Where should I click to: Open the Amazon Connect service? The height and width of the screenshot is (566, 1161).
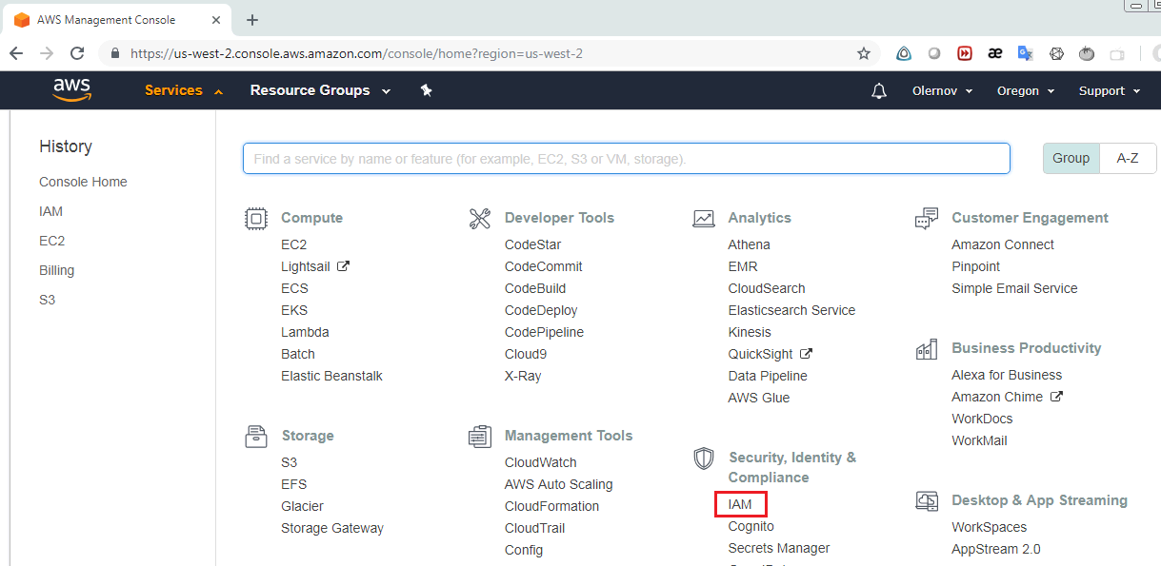point(1003,244)
